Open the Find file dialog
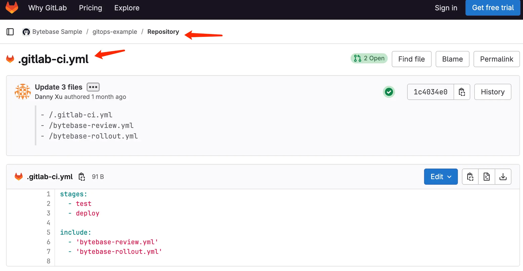 [411, 59]
